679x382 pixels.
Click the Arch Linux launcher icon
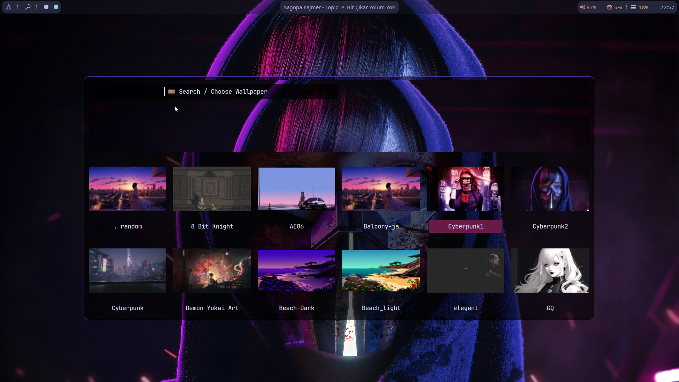coord(8,7)
